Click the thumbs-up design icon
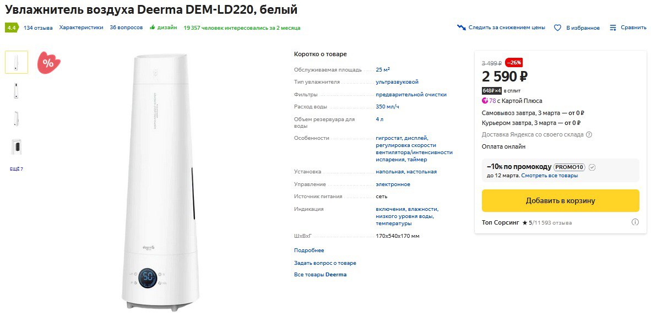651x316 pixels. [153, 27]
